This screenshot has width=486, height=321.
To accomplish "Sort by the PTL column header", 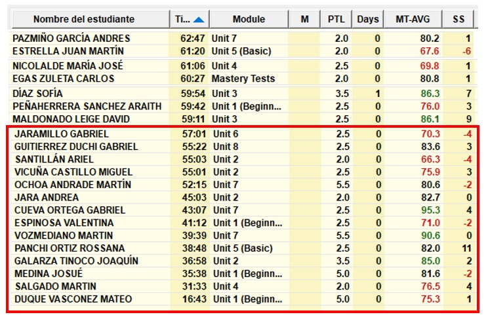I will (336, 19).
